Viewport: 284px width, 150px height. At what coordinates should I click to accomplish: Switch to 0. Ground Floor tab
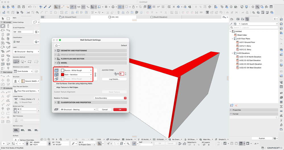68,17
